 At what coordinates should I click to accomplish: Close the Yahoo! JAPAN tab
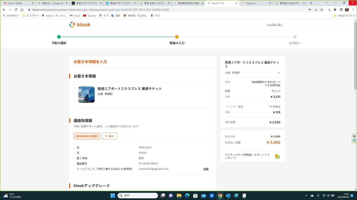pyautogui.click(x=33, y=3)
